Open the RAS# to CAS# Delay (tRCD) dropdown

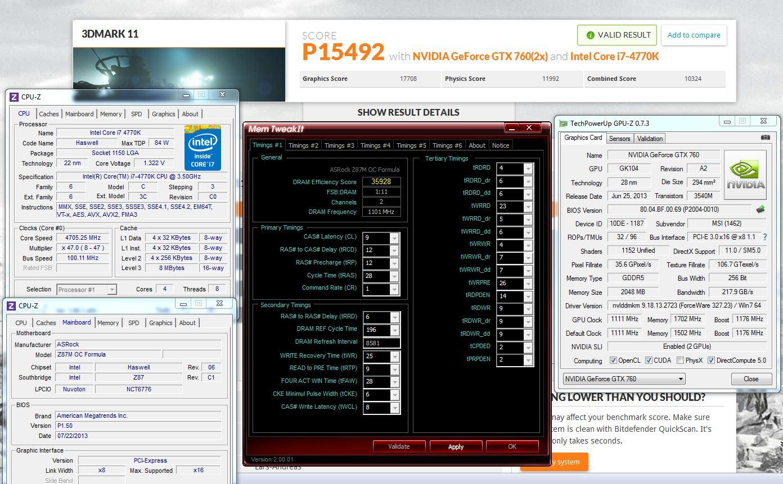click(394, 250)
